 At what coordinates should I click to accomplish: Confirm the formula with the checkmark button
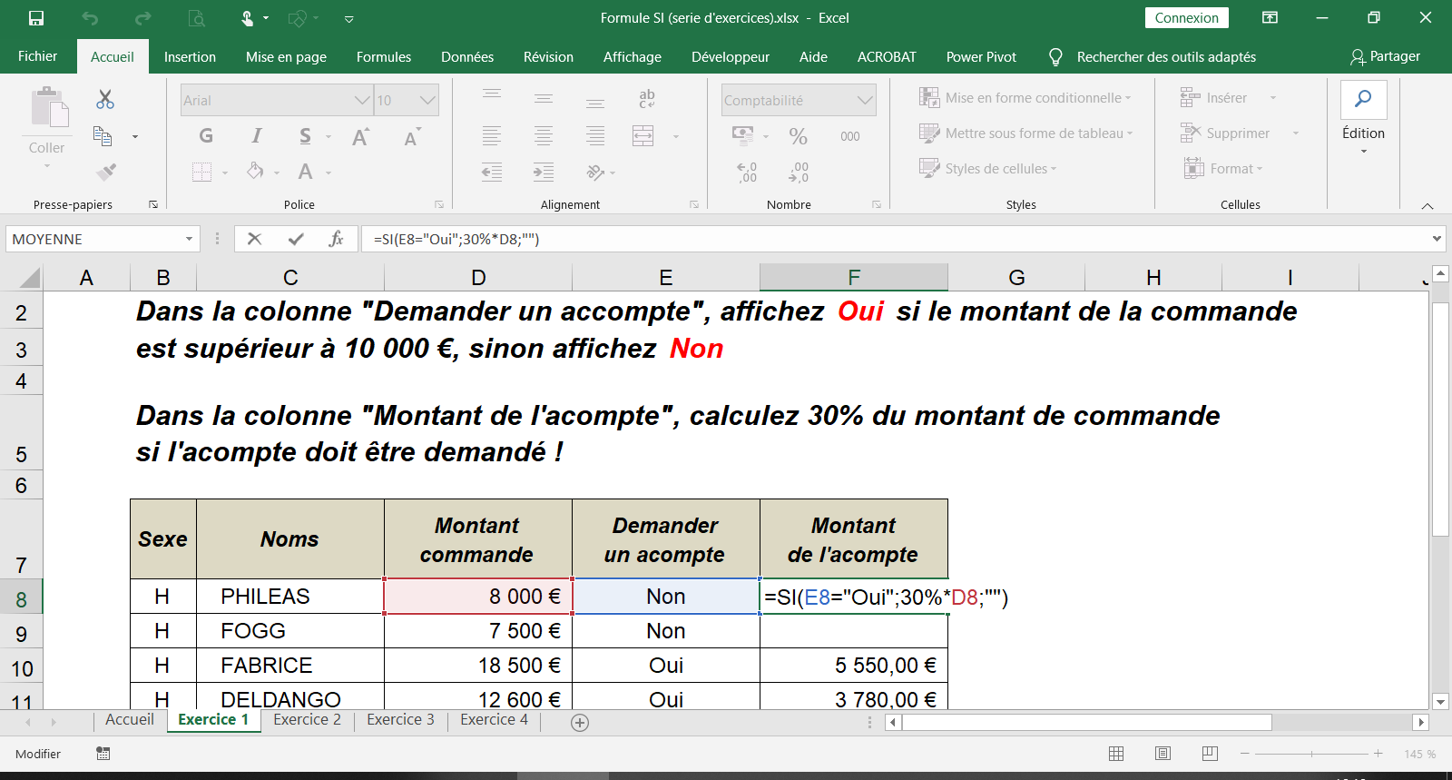pos(296,239)
